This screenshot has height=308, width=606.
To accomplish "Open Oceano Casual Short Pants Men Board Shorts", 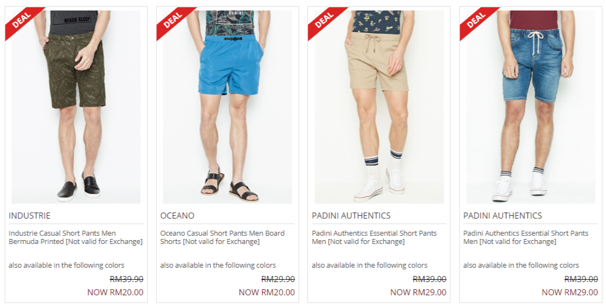I will pyautogui.click(x=222, y=237).
